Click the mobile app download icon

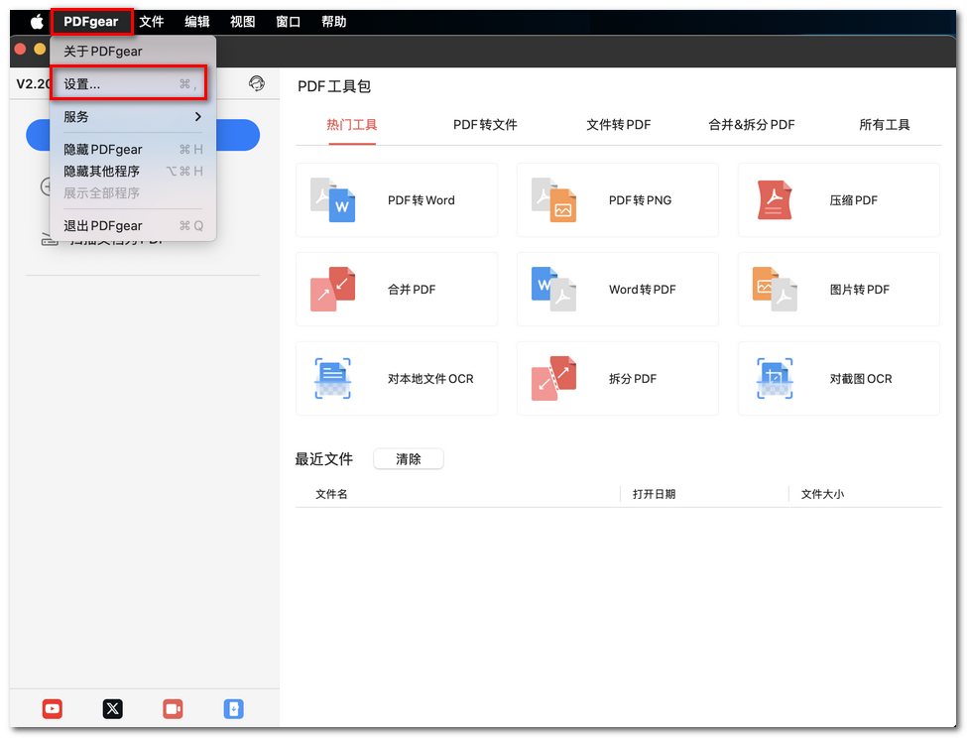[234, 709]
